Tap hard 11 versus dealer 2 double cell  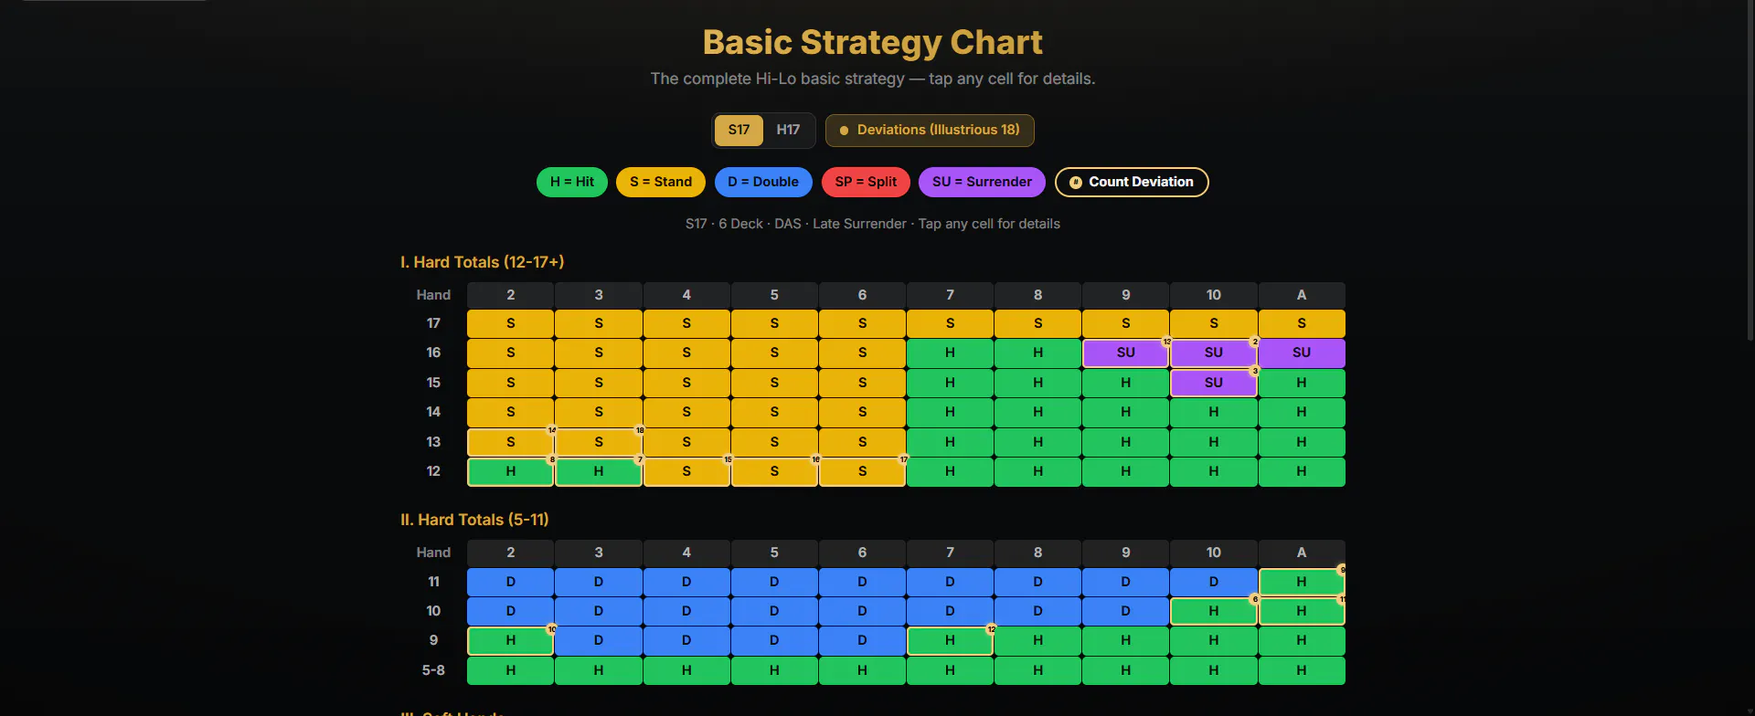pos(510,582)
